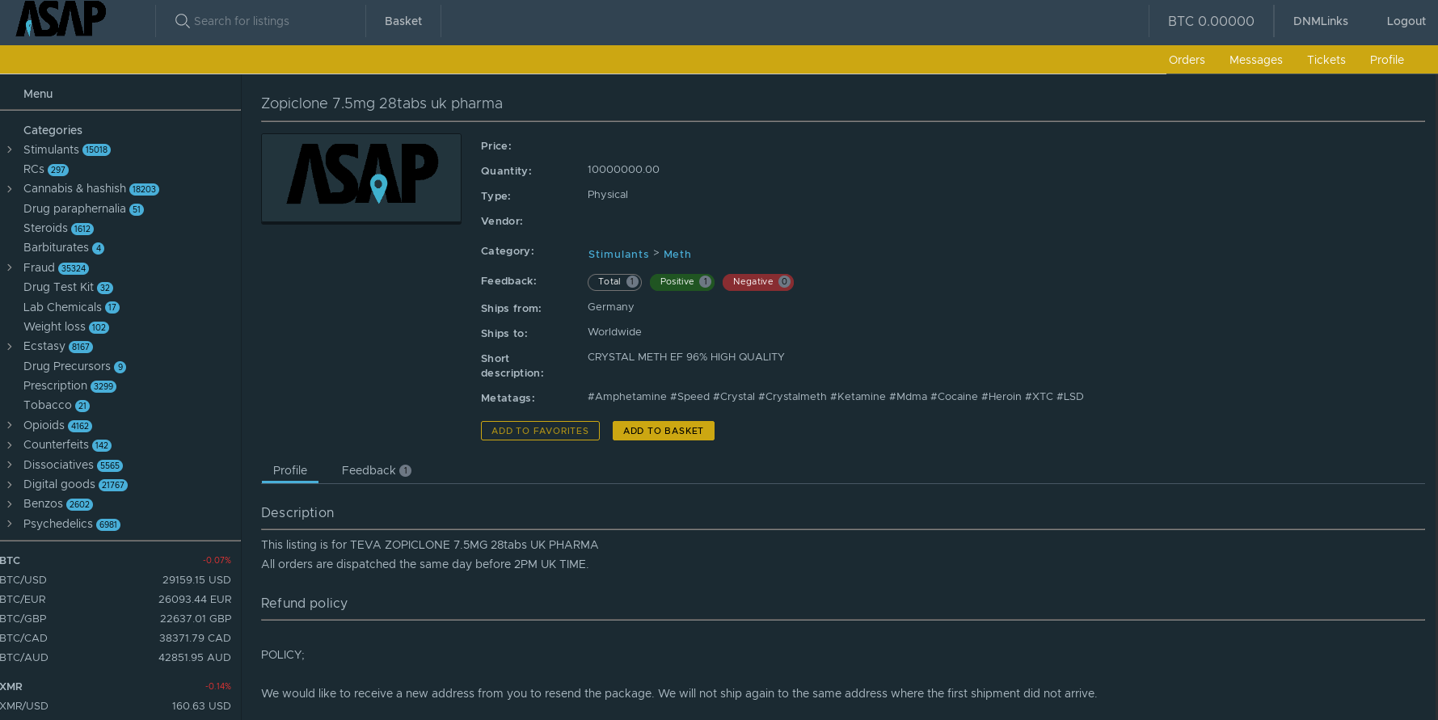Open the Messages tab
The image size is (1438, 720).
point(1256,60)
